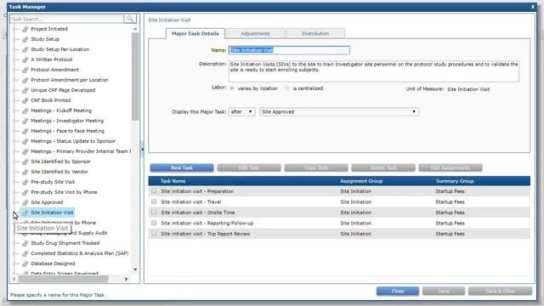Switch to the Distribution tab
Viewport: 544px width, 306px height.
tap(315, 34)
